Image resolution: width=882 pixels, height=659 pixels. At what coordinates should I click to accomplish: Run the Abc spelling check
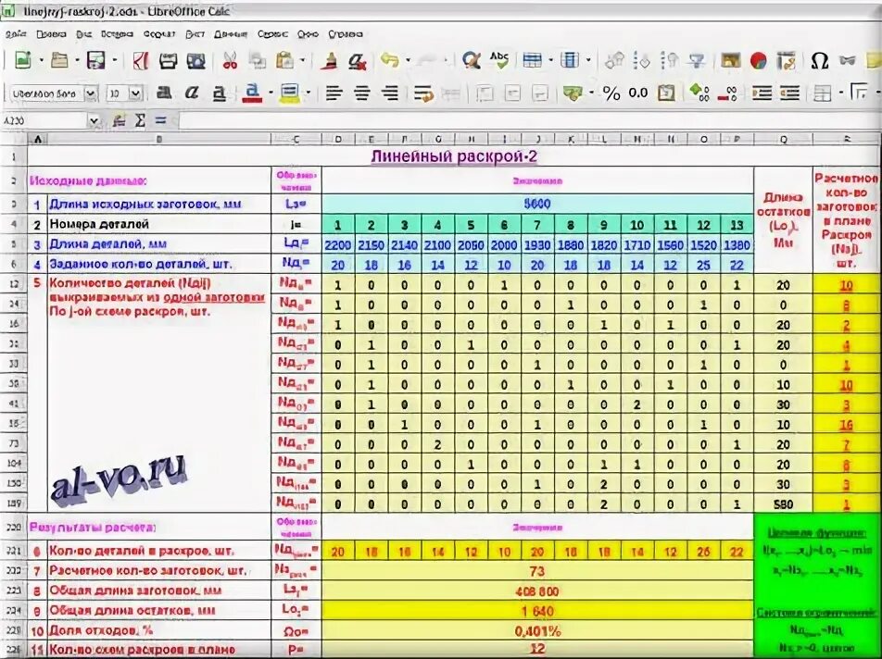click(499, 59)
